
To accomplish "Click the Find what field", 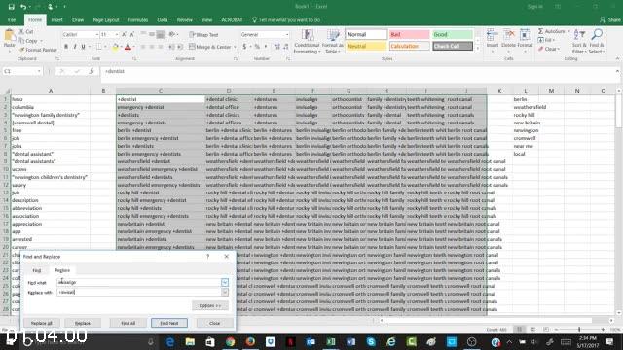I will (139, 282).
